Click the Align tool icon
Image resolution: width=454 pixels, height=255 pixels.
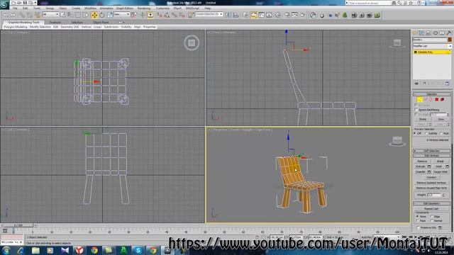click(236, 15)
